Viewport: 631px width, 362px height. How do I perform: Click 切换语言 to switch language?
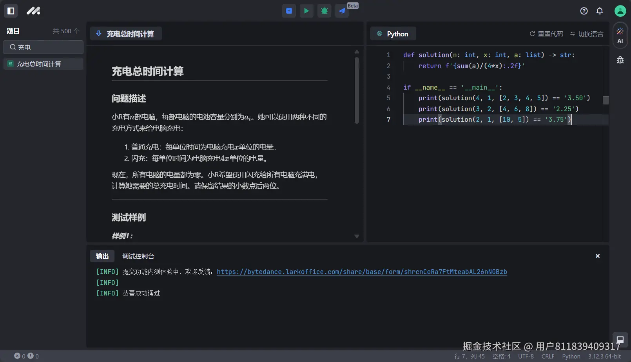coord(587,34)
